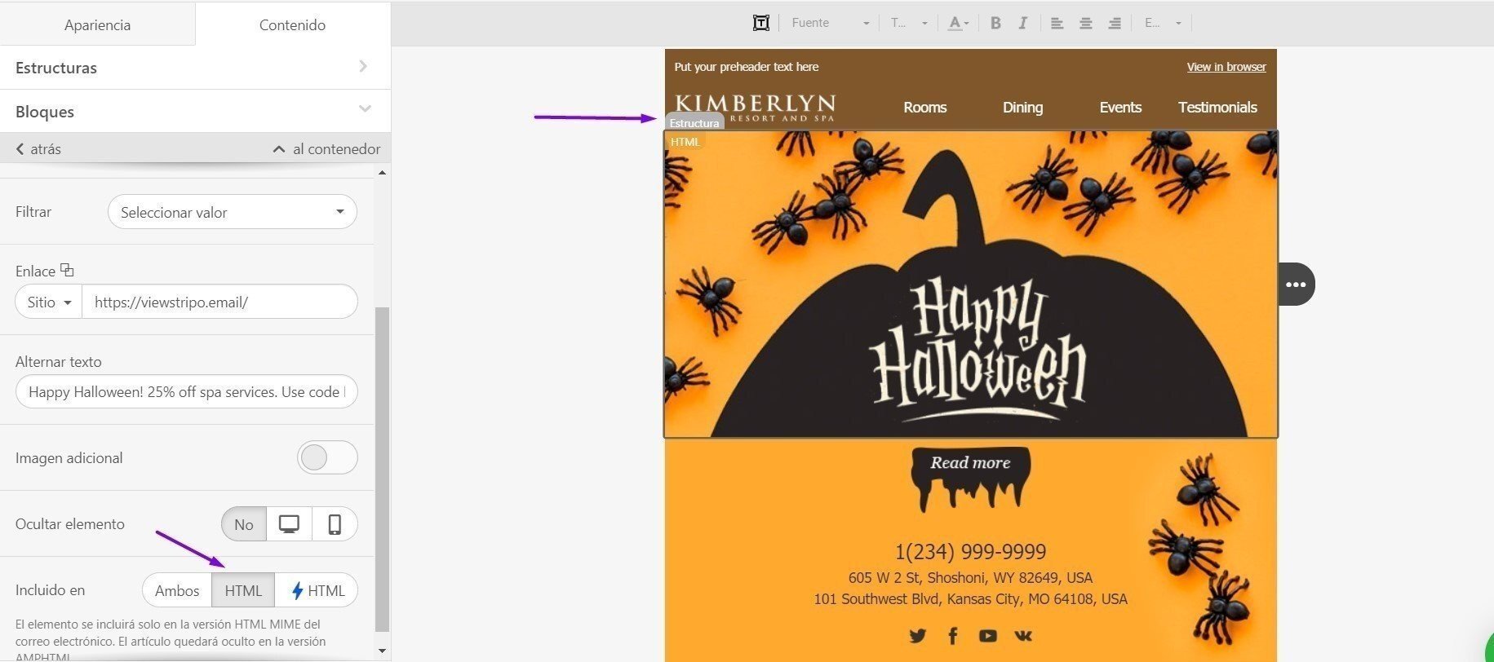Toggle the Imagen adicional switch

327,457
